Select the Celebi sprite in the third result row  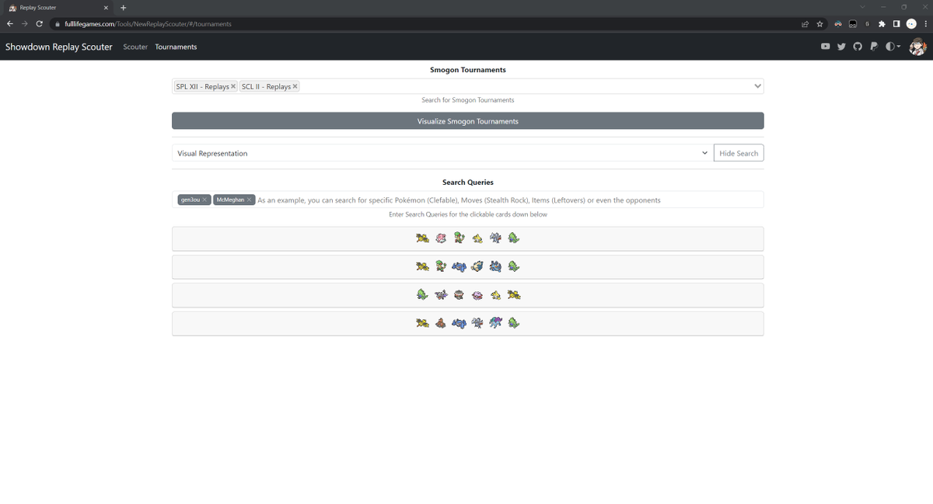pos(422,294)
